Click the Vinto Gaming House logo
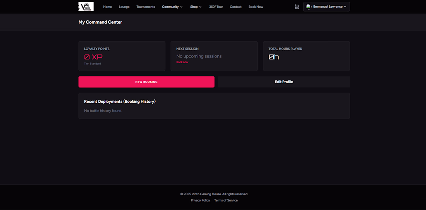The image size is (426, 210). pos(86,7)
